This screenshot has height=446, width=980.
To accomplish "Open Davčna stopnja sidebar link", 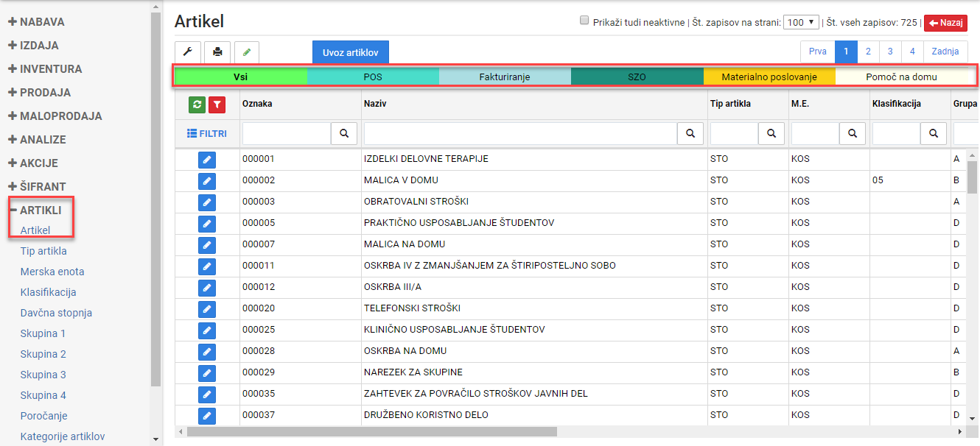I will (x=56, y=313).
